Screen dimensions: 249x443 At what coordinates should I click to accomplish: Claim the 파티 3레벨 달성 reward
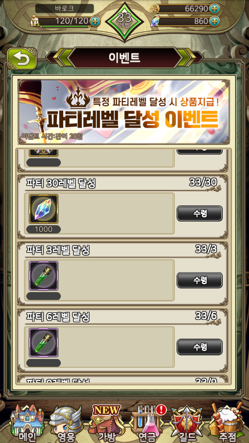pyautogui.click(x=200, y=280)
